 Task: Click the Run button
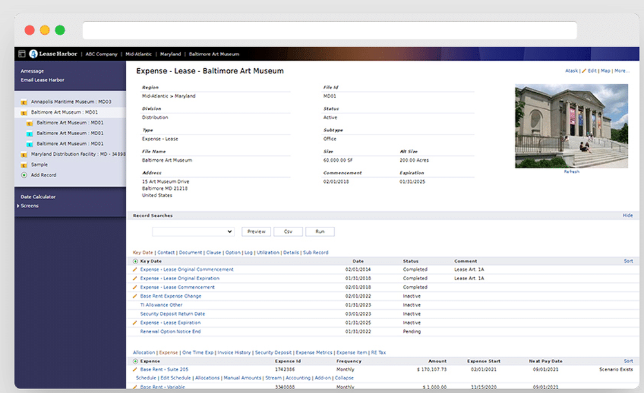click(320, 231)
